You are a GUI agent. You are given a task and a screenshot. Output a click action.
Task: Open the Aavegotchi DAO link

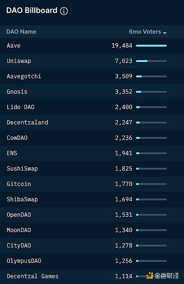point(24,76)
